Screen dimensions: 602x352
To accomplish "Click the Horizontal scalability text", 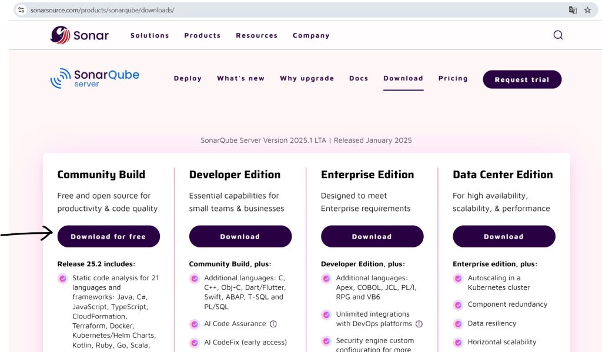I will [502, 342].
